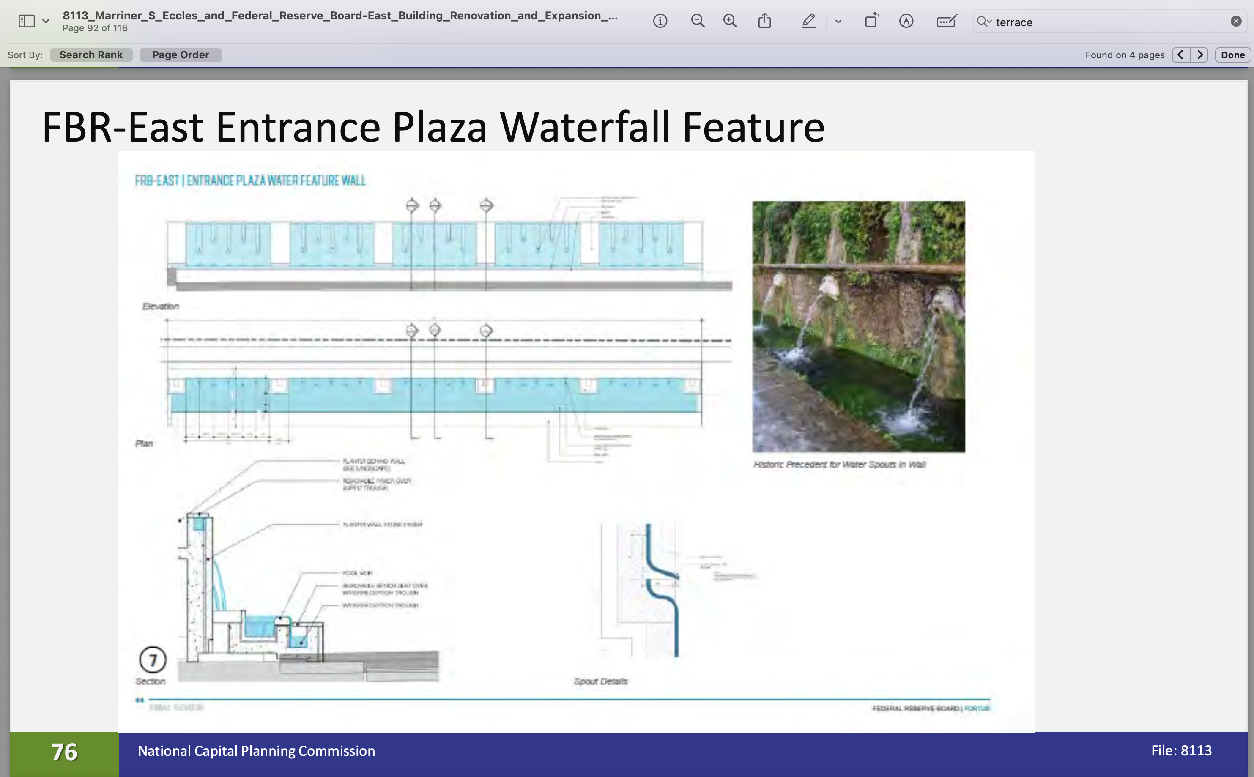Activate the highlight pen tool
1254x777 pixels.
(808, 21)
